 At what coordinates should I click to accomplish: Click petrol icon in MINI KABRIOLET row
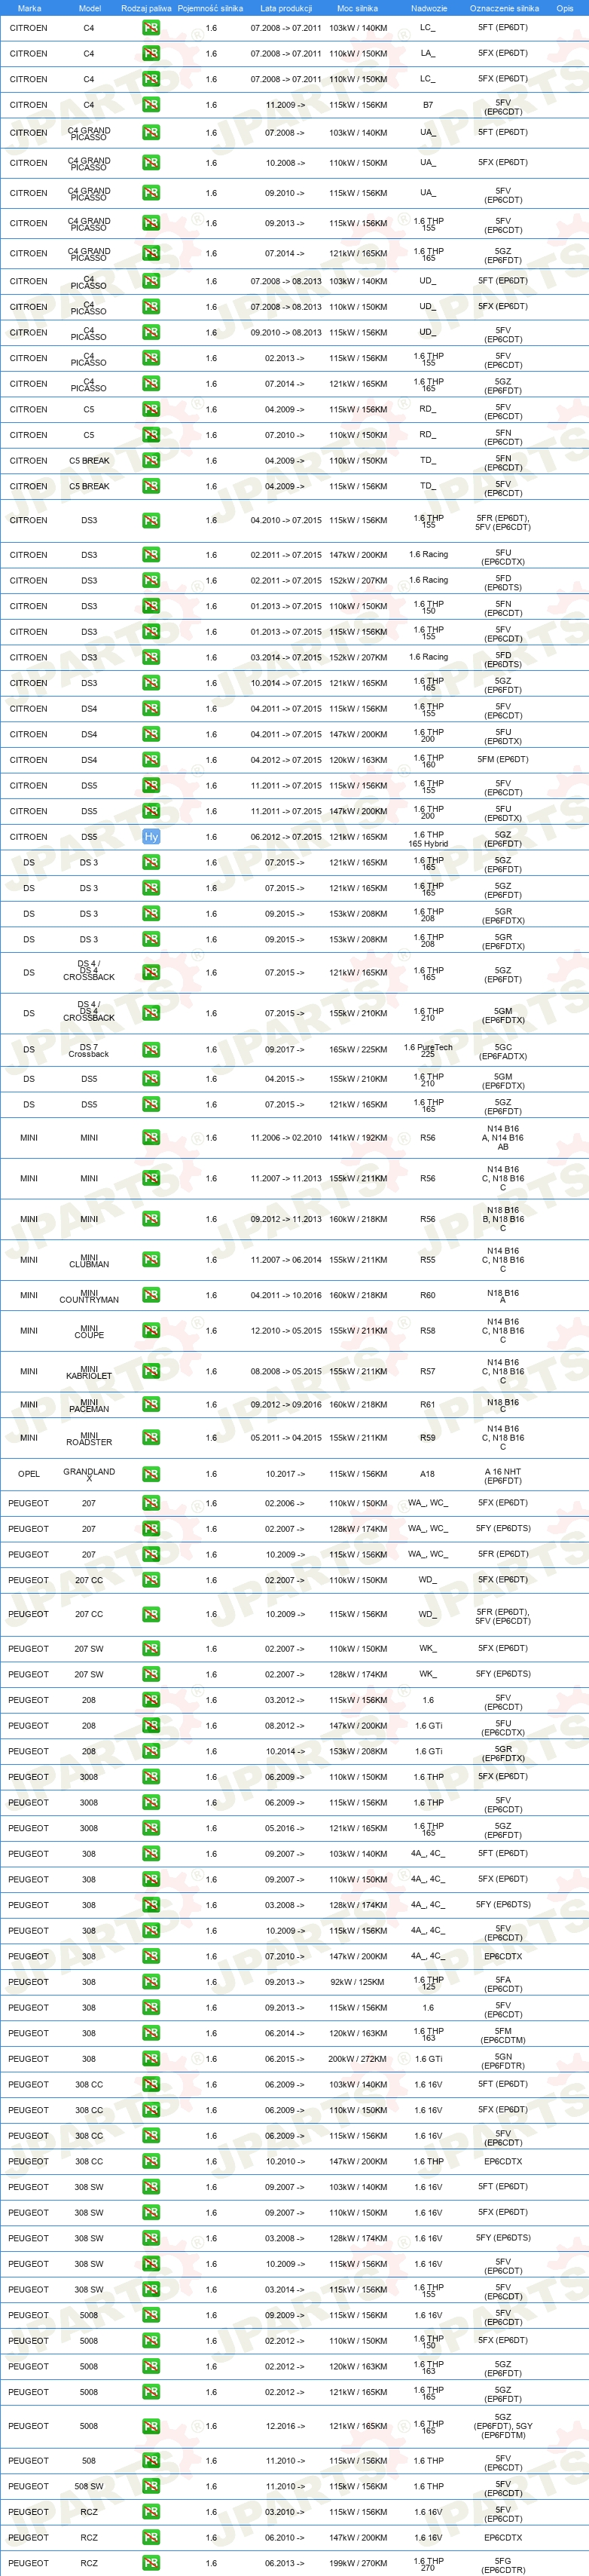pos(151,1372)
